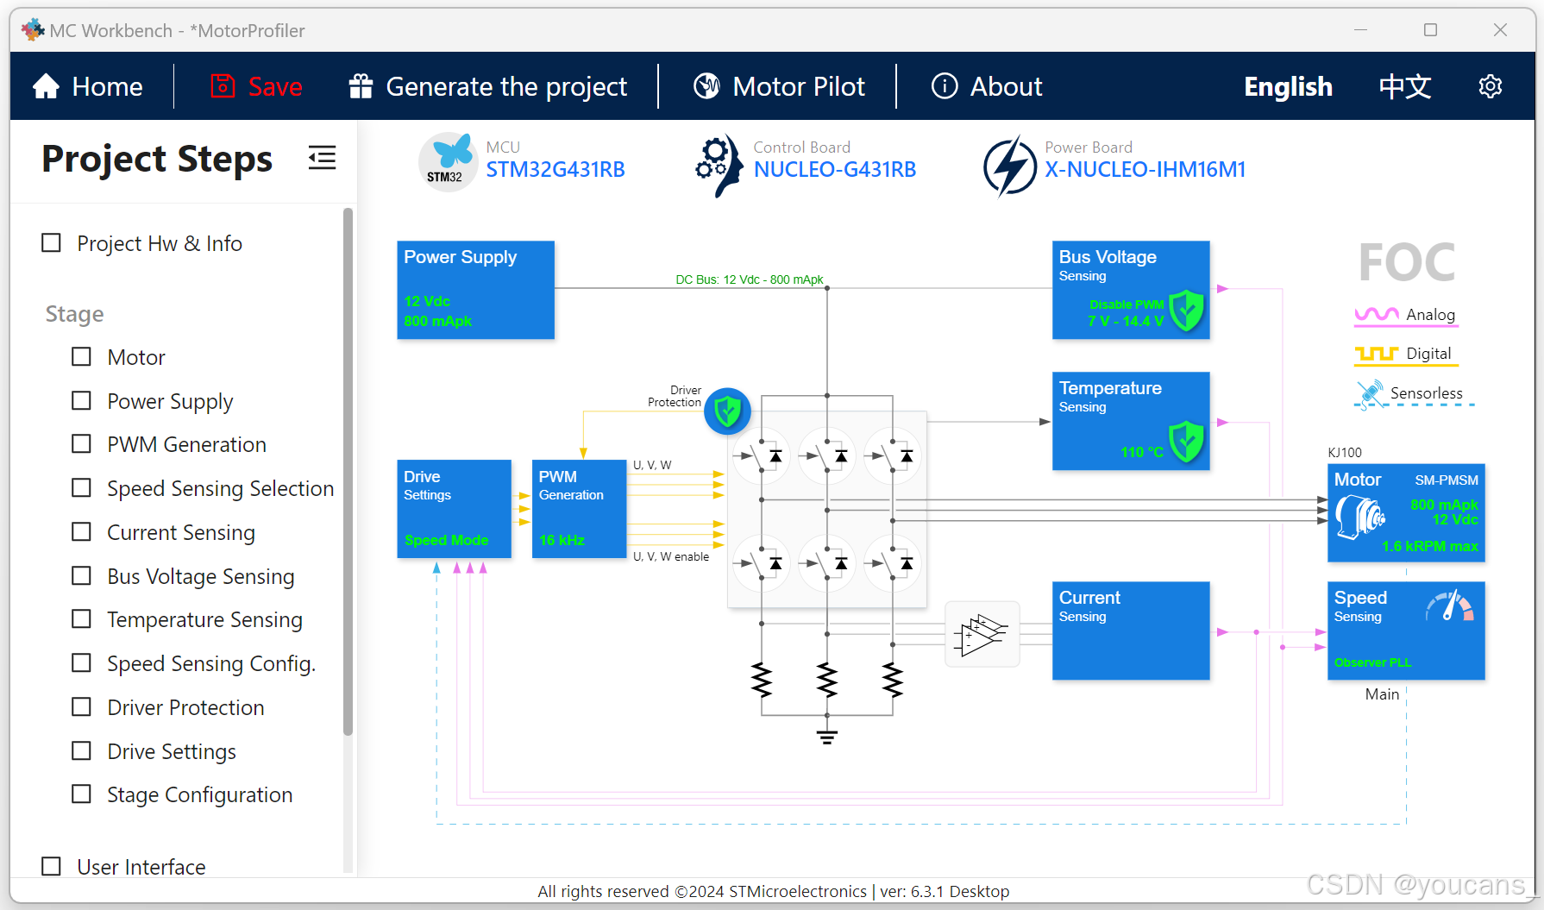1544x910 pixels.
Task: Open the About dialog
Action: (x=987, y=86)
